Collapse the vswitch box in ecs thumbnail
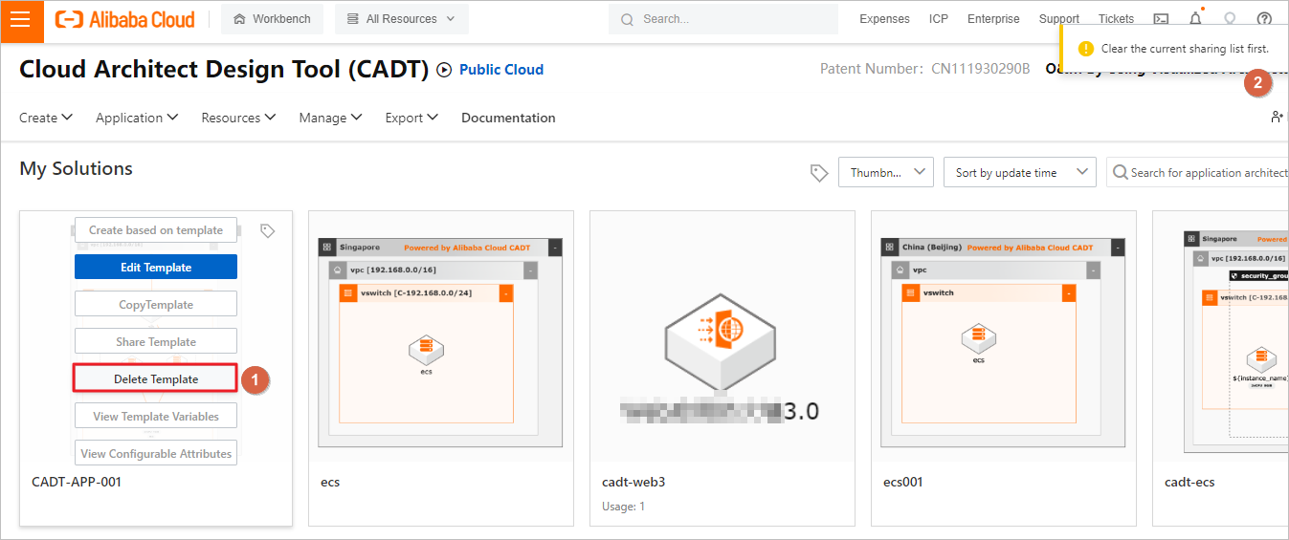 click(506, 292)
